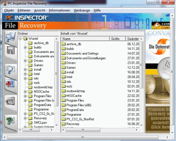Click scroll-up arrow of folder tree
Image resolution: width=176 pixels, height=141 pixels.
point(57,39)
